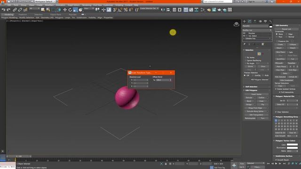The height and width of the screenshot is (169, 301).
Task: Click the Undo arrow icon
Action: 3,9
